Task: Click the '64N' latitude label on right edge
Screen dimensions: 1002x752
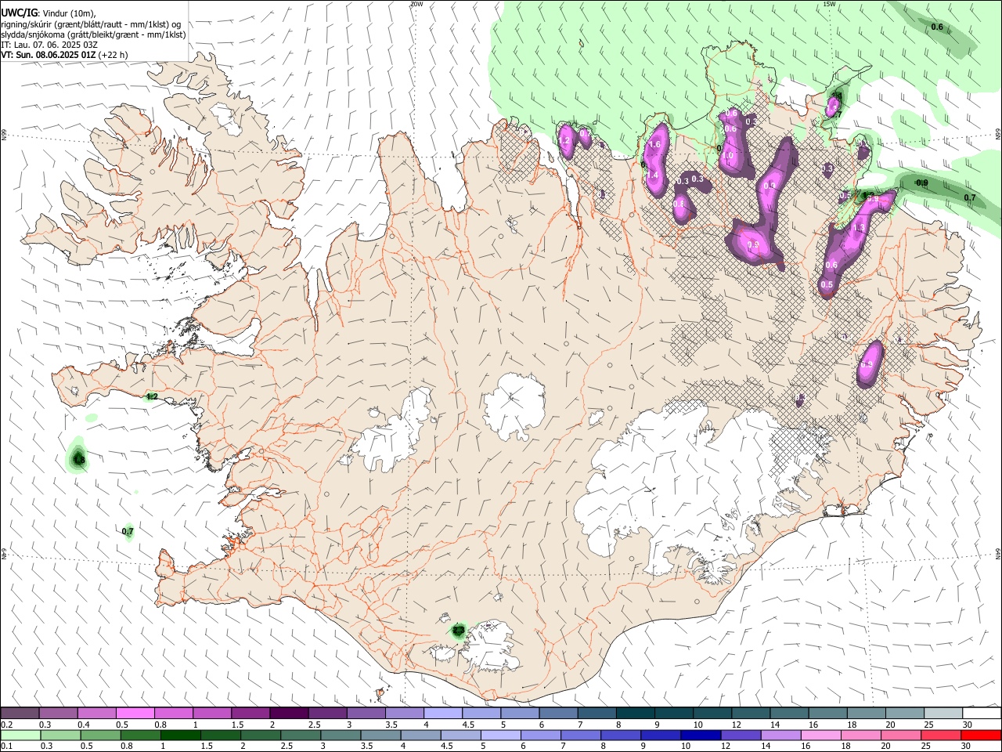Action: point(998,552)
